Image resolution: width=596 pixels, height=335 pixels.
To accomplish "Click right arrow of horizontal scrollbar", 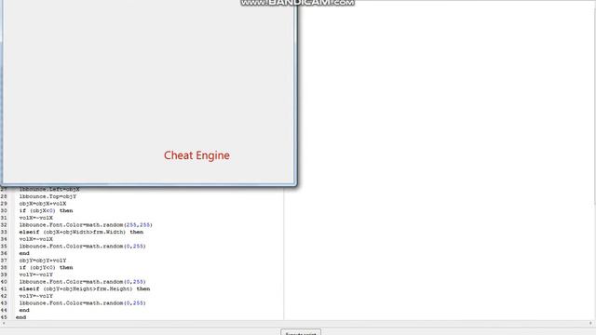I will pos(590,323).
